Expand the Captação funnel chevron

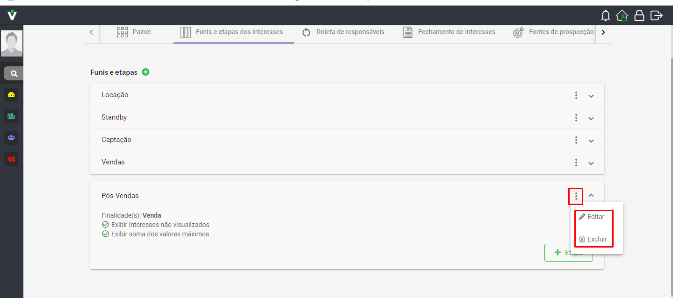pyautogui.click(x=591, y=141)
